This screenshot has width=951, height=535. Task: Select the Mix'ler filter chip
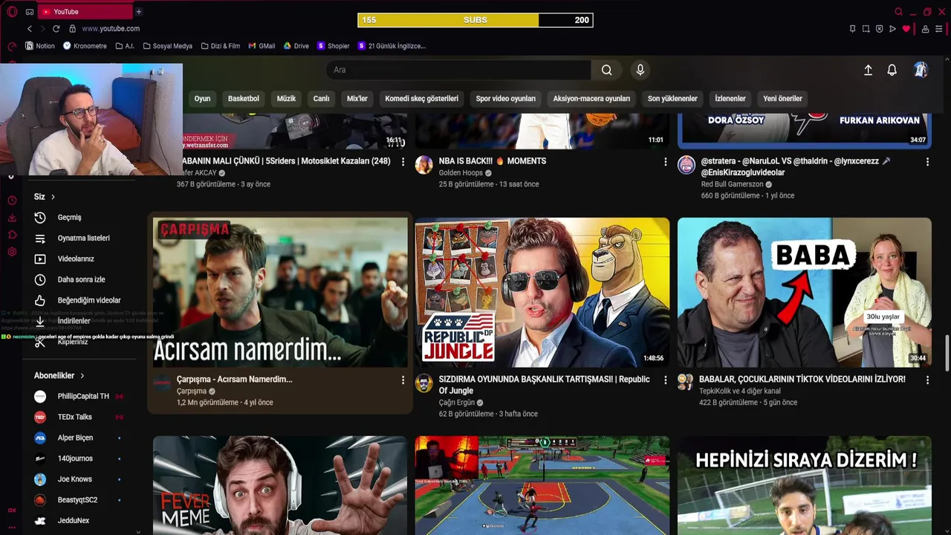(357, 99)
